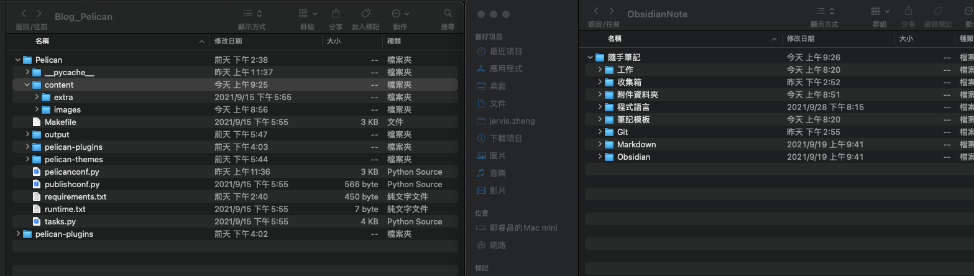Viewport: 974px width, 276px height.
Task: Open 音樂 in Finder sidebar
Action: click(491, 173)
